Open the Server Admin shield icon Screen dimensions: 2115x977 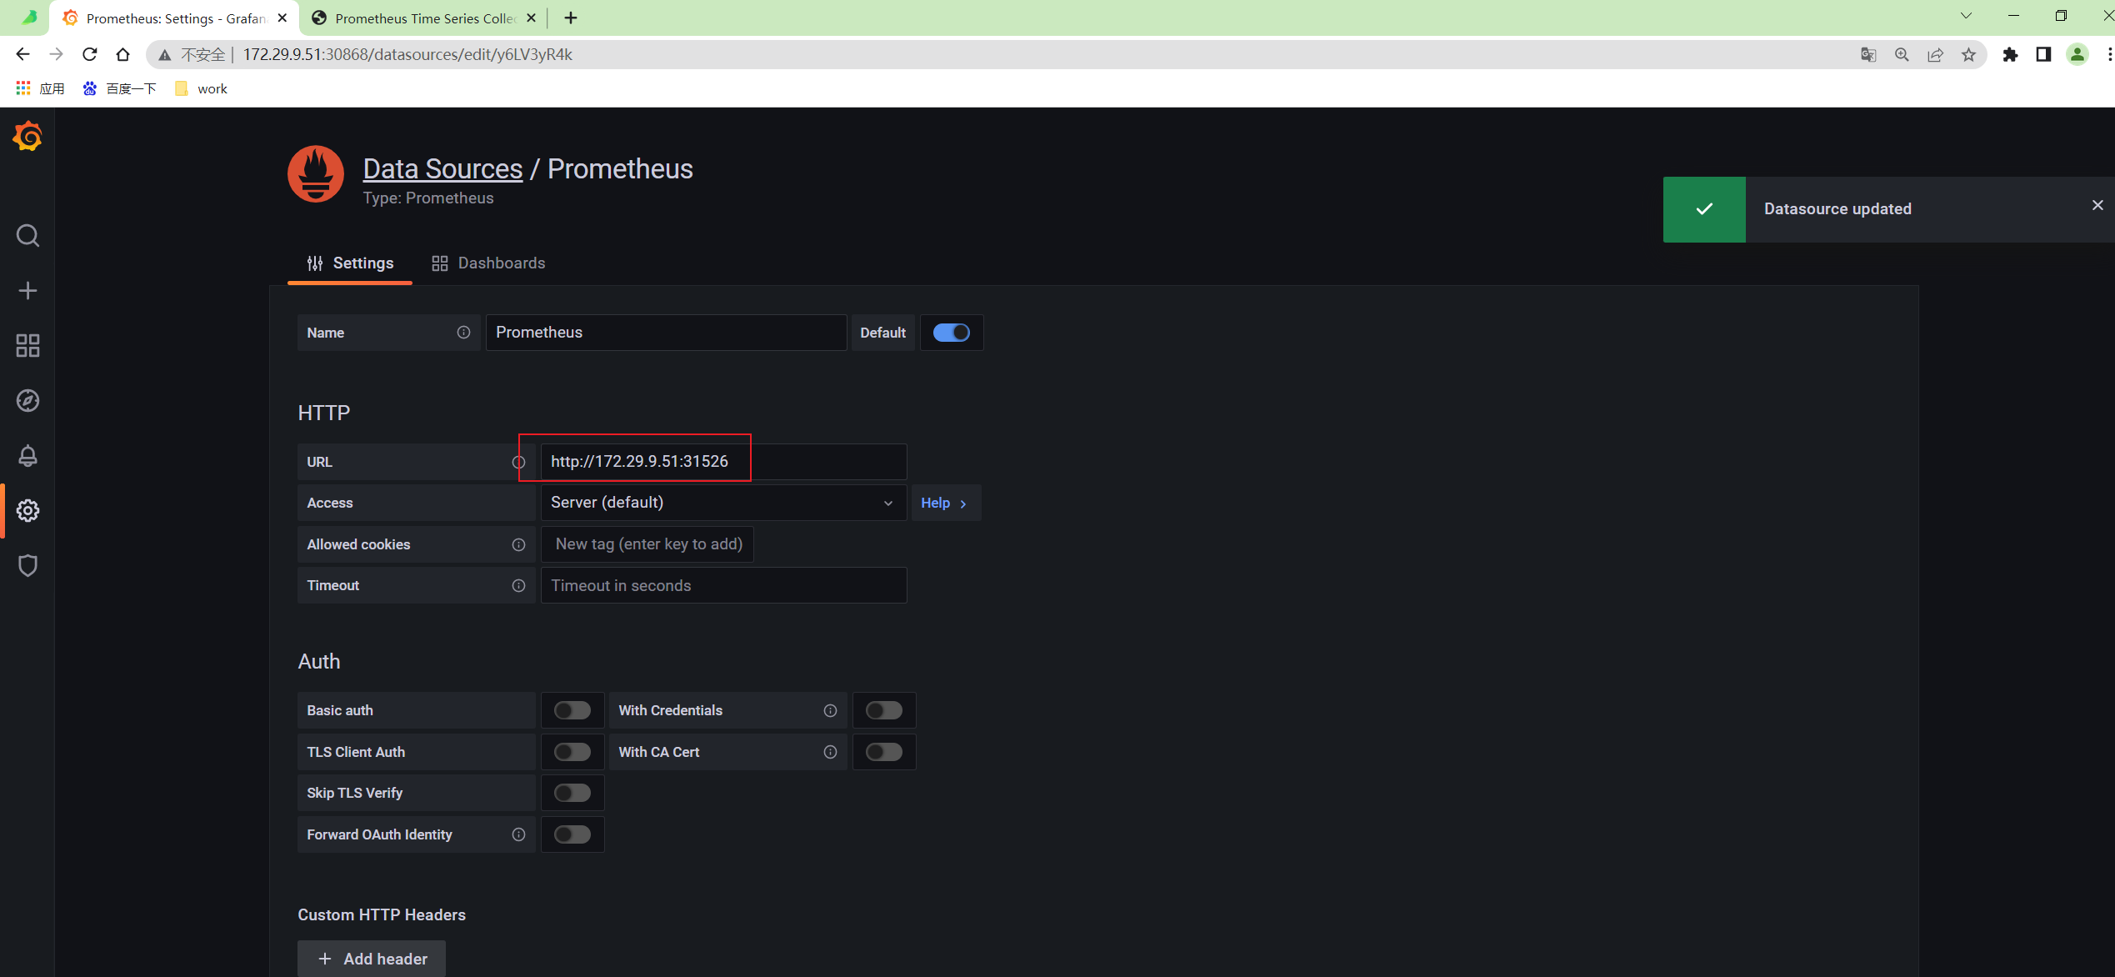(x=27, y=566)
